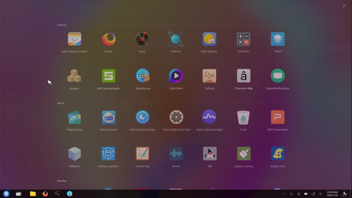The image size is (352, 198).
Task: Open NetBeans
Action: point(74,153)
